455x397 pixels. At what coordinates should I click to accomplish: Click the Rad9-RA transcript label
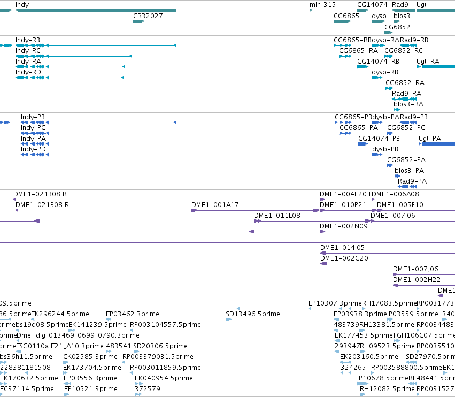coord(406,94)
